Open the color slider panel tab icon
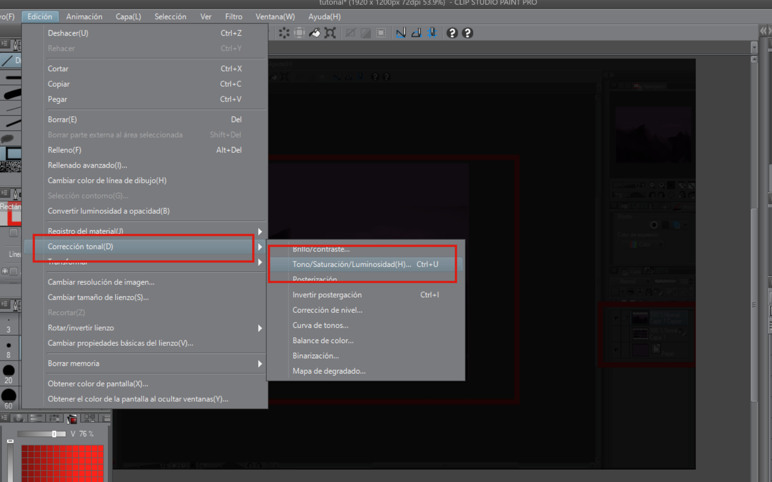This screenshot has width=772, height=482. [36, 419]
